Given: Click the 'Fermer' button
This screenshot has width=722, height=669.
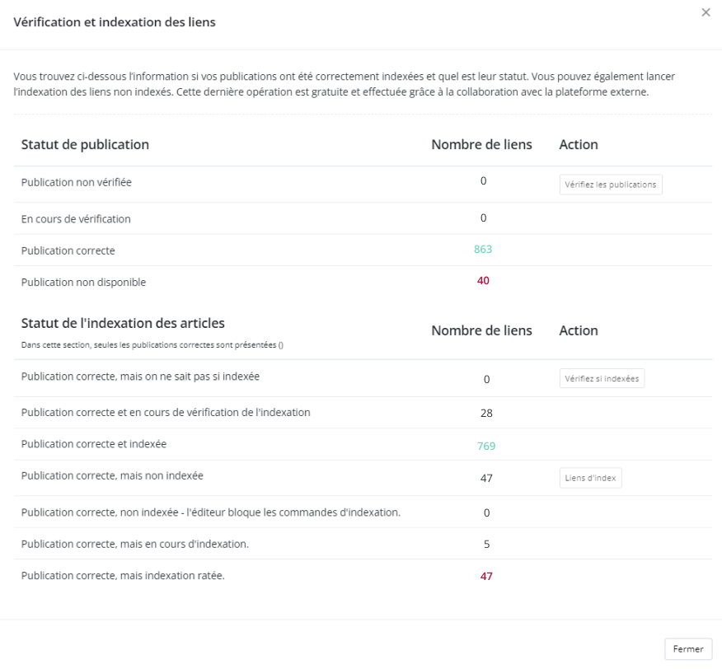Looking at the screenshot, I should tap(687, 648).
